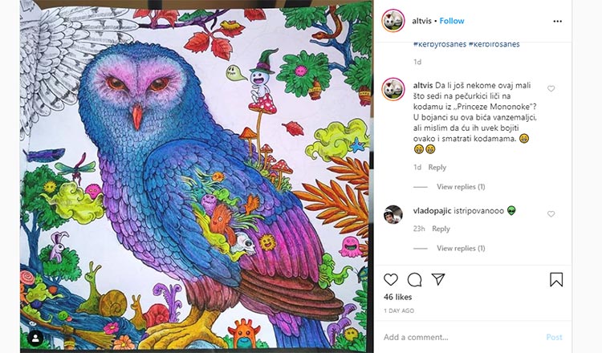Reply to vladopajic's comment
The height and width of the screenshot is (353, 602).
(441, 229)
